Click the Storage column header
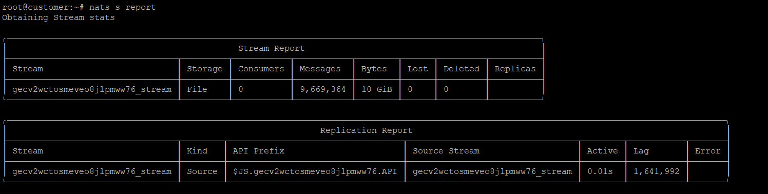The image size is (768, 194). pos(205,69)
